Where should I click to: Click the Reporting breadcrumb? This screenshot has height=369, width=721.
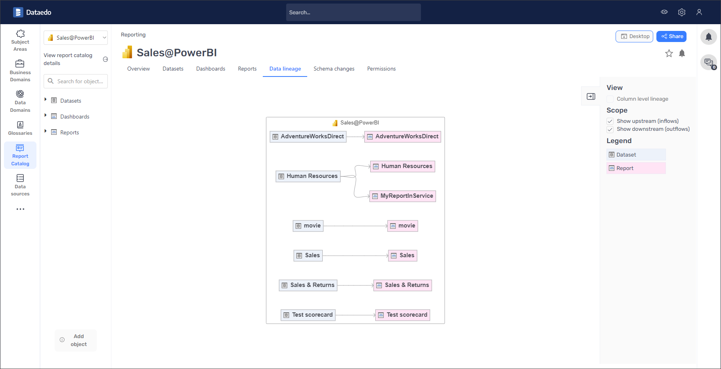[x=133, y=34]
